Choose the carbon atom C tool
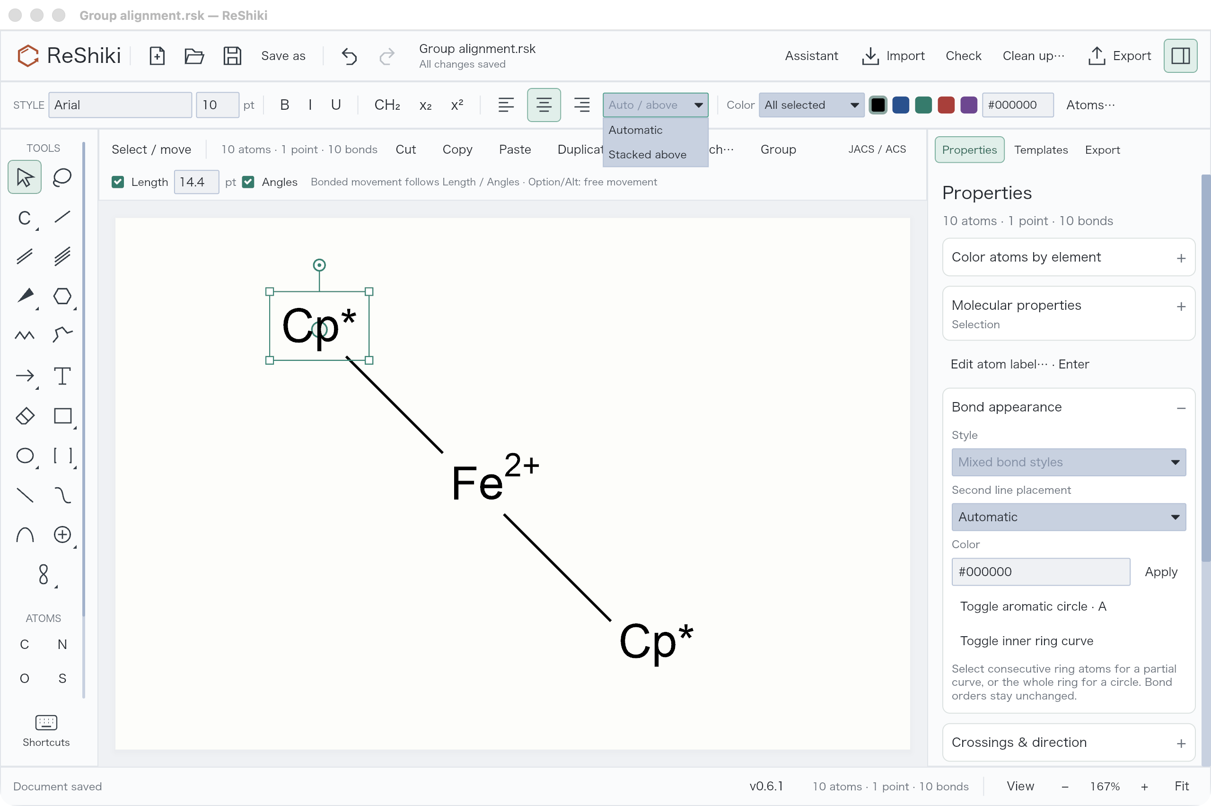Screen dimensions: 1211x806 click(25, 218)
